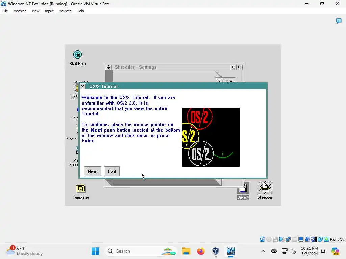This screenshot has height=259, width=346.
Task: Click the display status icon in VirtualBox
Action: [x=301, y=239]
